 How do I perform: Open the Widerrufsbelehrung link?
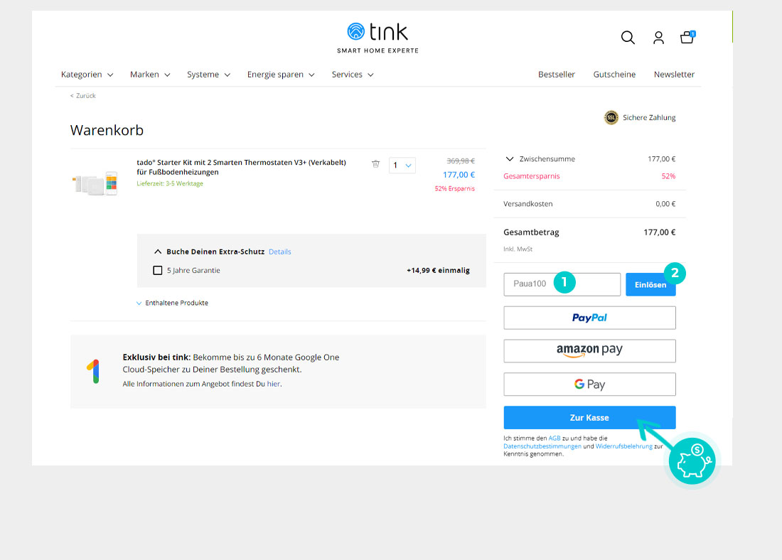pyautogui.click(x=624, y=446)
